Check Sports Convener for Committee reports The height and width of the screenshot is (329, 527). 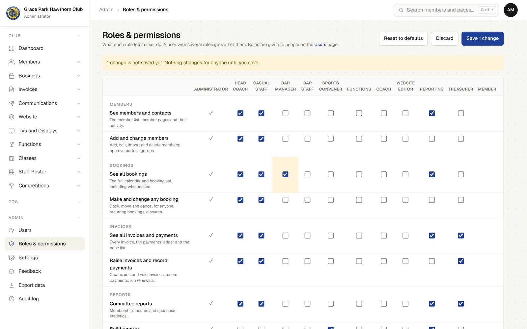331,304
